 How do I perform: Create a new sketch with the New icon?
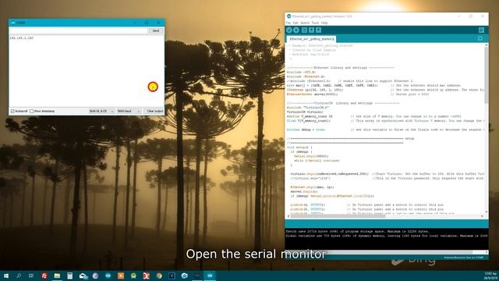click(304, 30)
